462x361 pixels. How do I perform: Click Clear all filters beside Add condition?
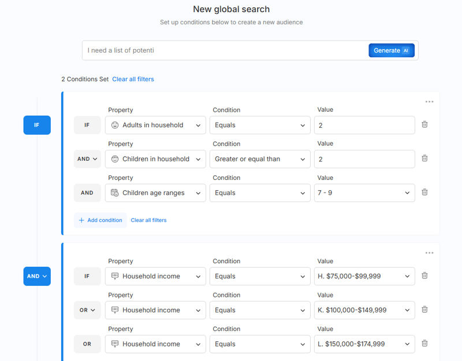(148, 220)
